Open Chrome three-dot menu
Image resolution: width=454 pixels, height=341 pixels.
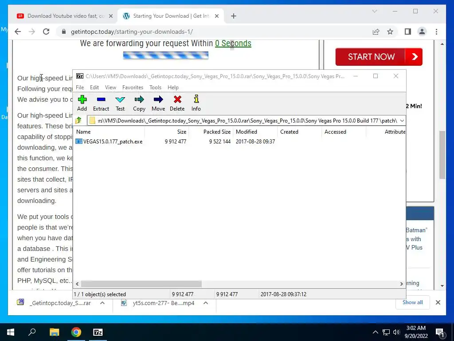click(x=436, y=32)
